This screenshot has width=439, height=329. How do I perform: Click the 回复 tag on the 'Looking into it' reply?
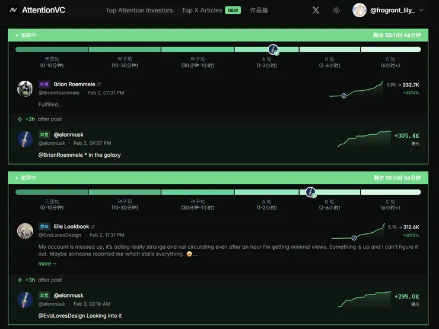click(44, 295)
